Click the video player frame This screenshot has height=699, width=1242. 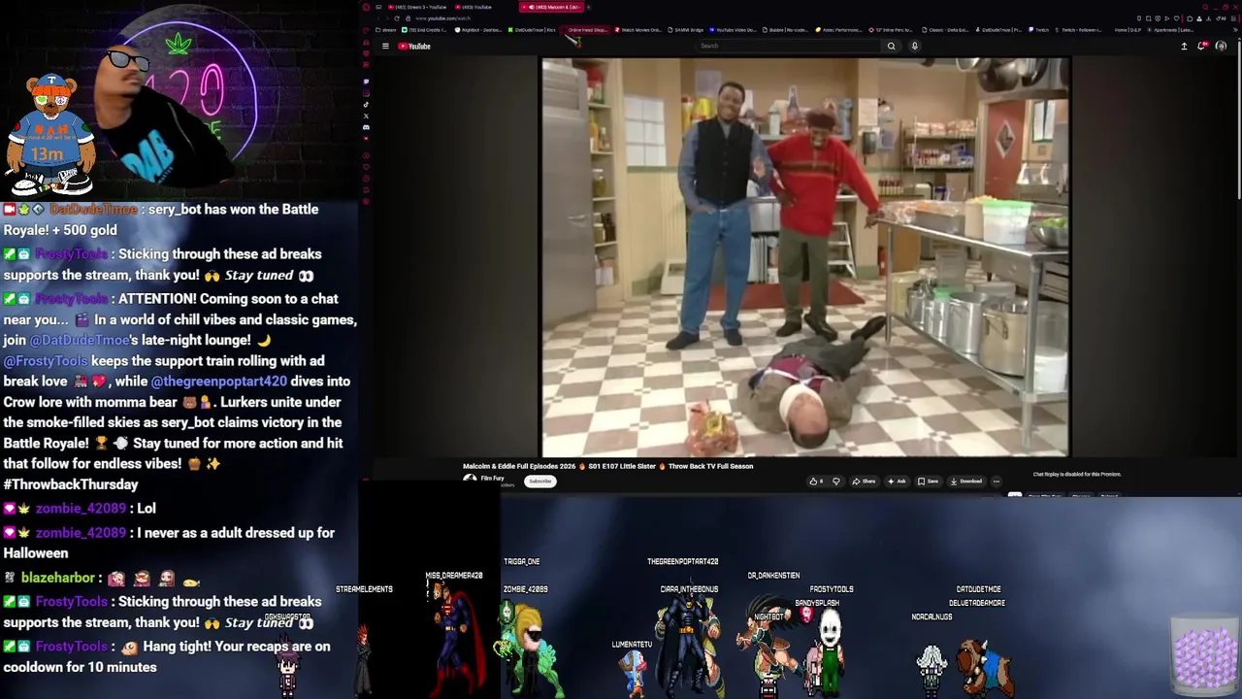tap(805, 256)
